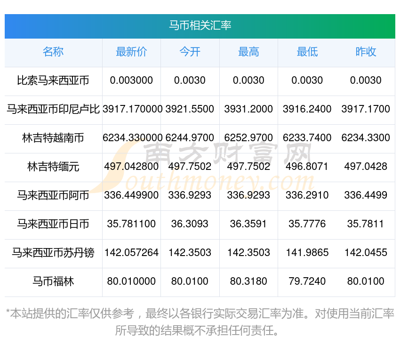Screen dimensions: 400x345
Task: Select the 最低 column header
Action: [307, 52]
